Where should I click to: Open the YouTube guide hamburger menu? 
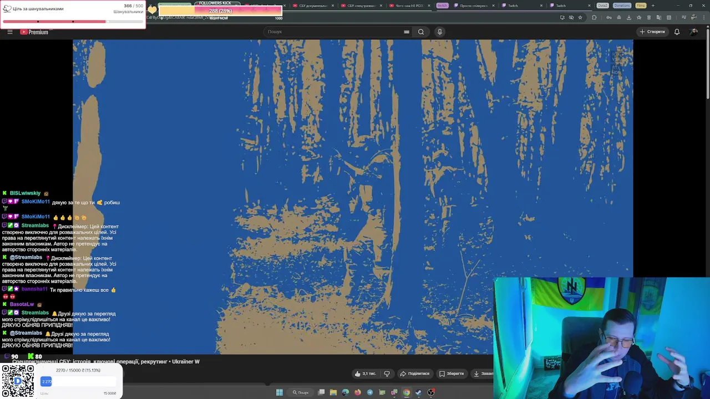10,32
